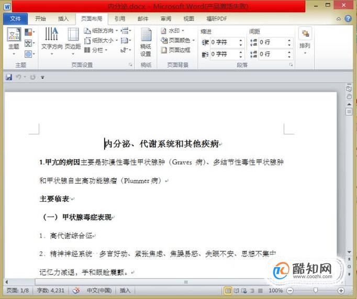Switch to Home (开始) tab
The width and height of the screenshot is (357, 299).
40,19
